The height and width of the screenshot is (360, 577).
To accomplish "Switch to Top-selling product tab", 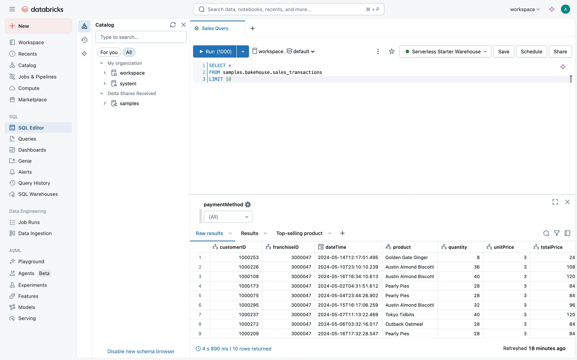I will tap(299, 233).
